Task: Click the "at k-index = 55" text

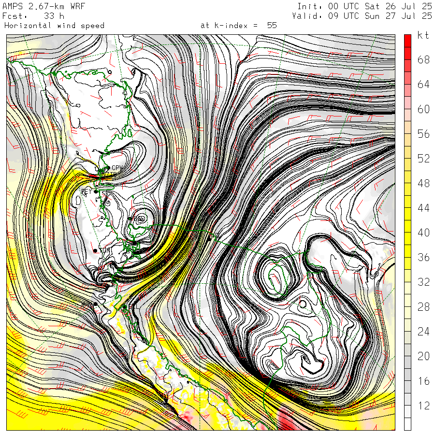Action: click(239, 26)
